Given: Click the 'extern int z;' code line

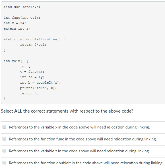Looking at the screenshot, I should 17,28.
